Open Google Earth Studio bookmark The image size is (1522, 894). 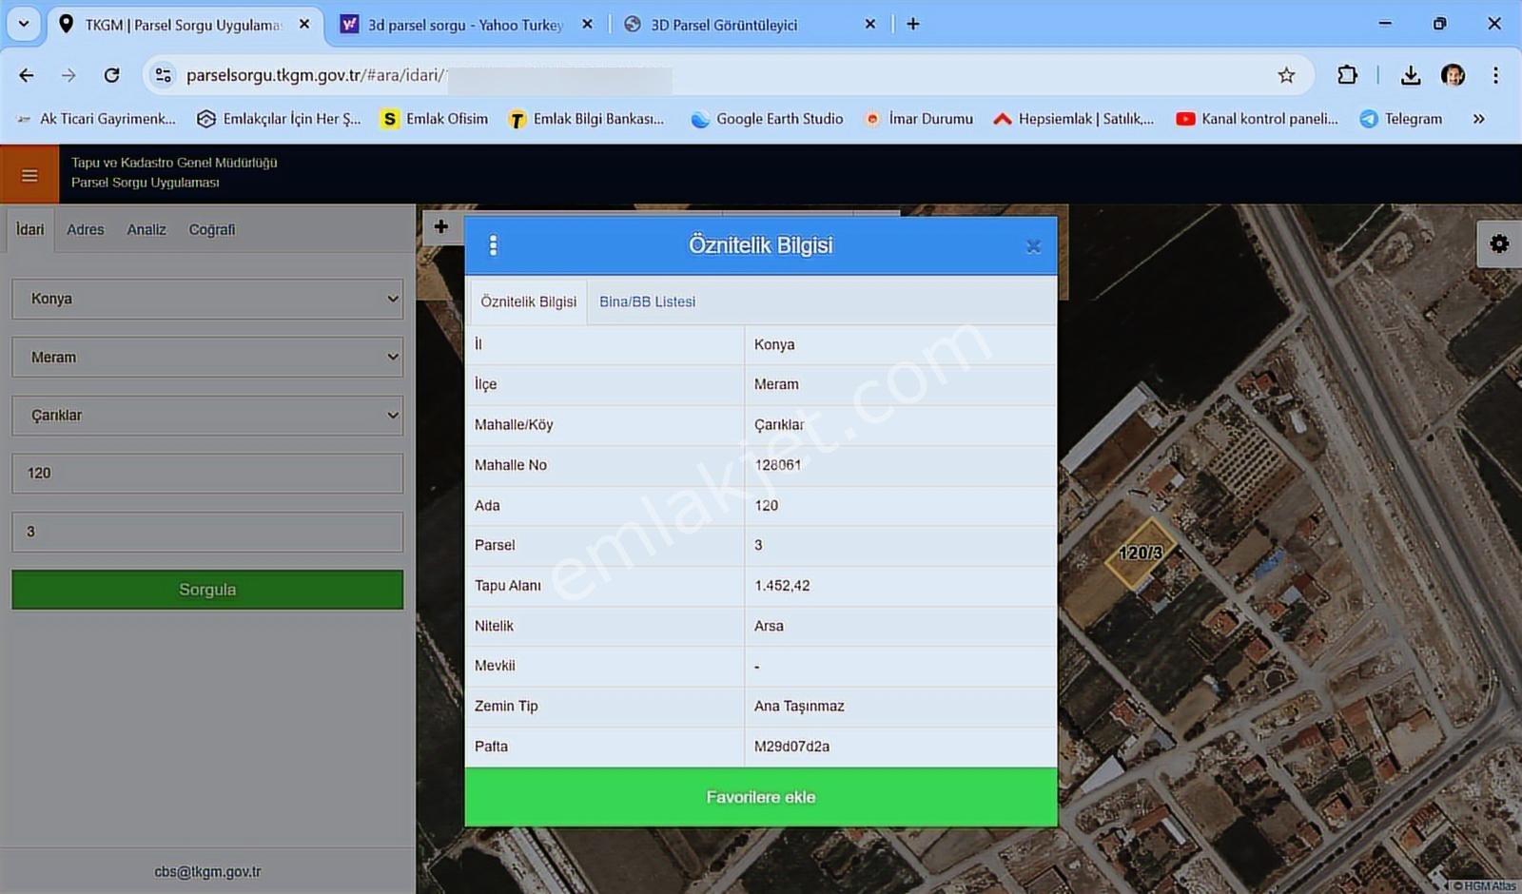pos(767,119)
